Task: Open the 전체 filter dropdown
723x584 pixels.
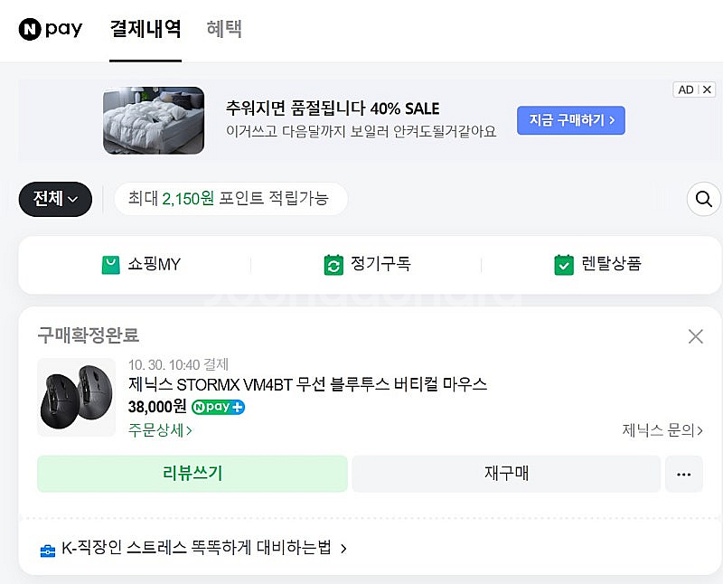Action: click(54, 199)
